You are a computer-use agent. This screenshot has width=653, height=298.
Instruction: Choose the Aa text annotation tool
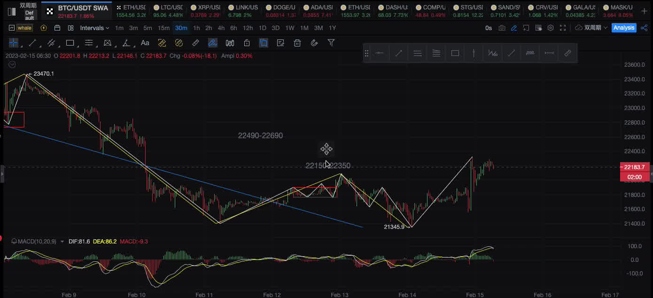[x=145, y=43]
